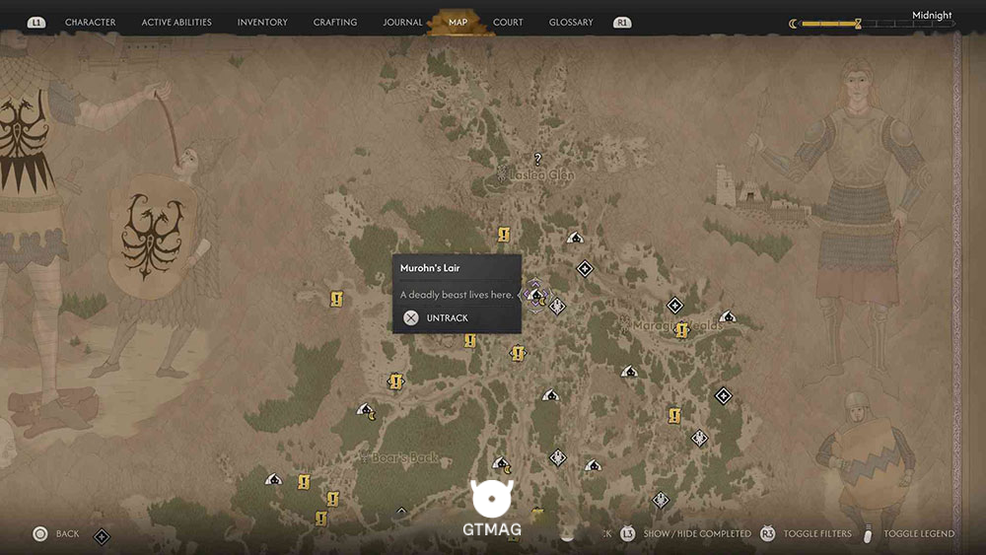Go to the Crafting tab

(335, 22)
